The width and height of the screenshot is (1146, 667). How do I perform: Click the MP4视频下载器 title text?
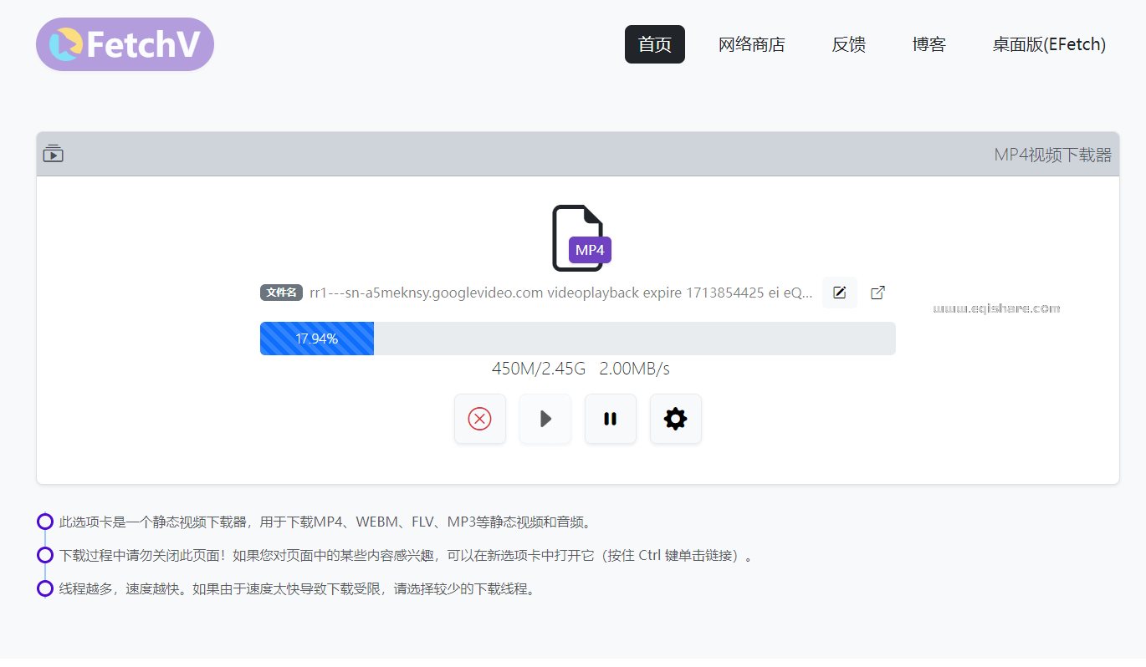1053,154
